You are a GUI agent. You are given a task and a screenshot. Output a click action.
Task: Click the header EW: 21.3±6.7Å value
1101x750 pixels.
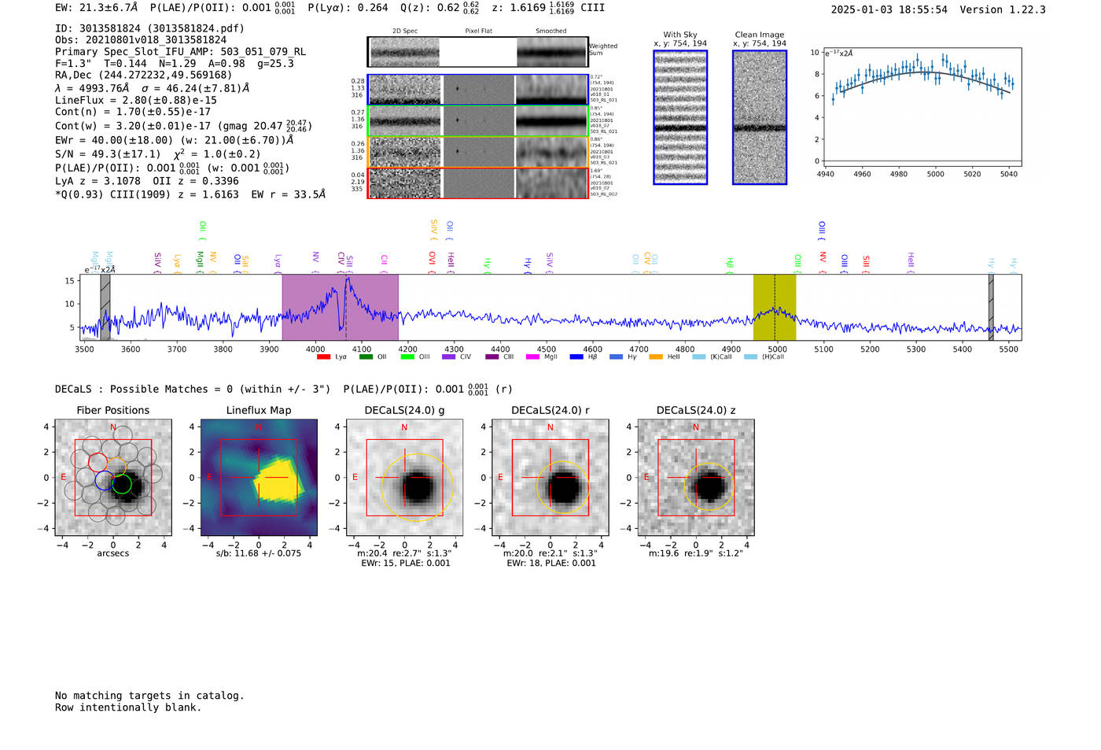click(97, 8)
